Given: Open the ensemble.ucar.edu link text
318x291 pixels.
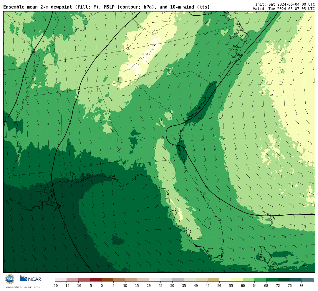Looking at the screenshot, I should coord(23,287).
